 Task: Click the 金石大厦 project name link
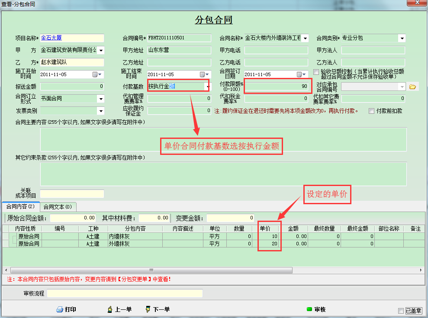51,38
